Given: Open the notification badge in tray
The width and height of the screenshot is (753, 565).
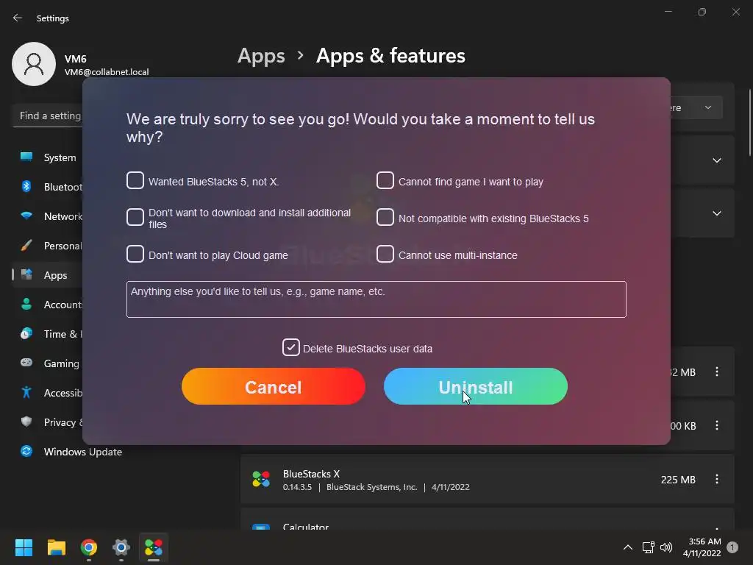Looking at the screenshot, I should (732, 547).
